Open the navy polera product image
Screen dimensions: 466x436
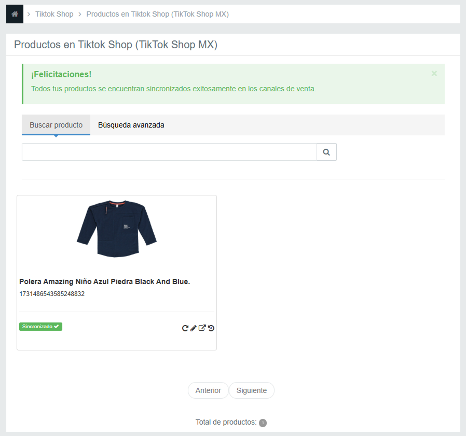coord(117,229)
